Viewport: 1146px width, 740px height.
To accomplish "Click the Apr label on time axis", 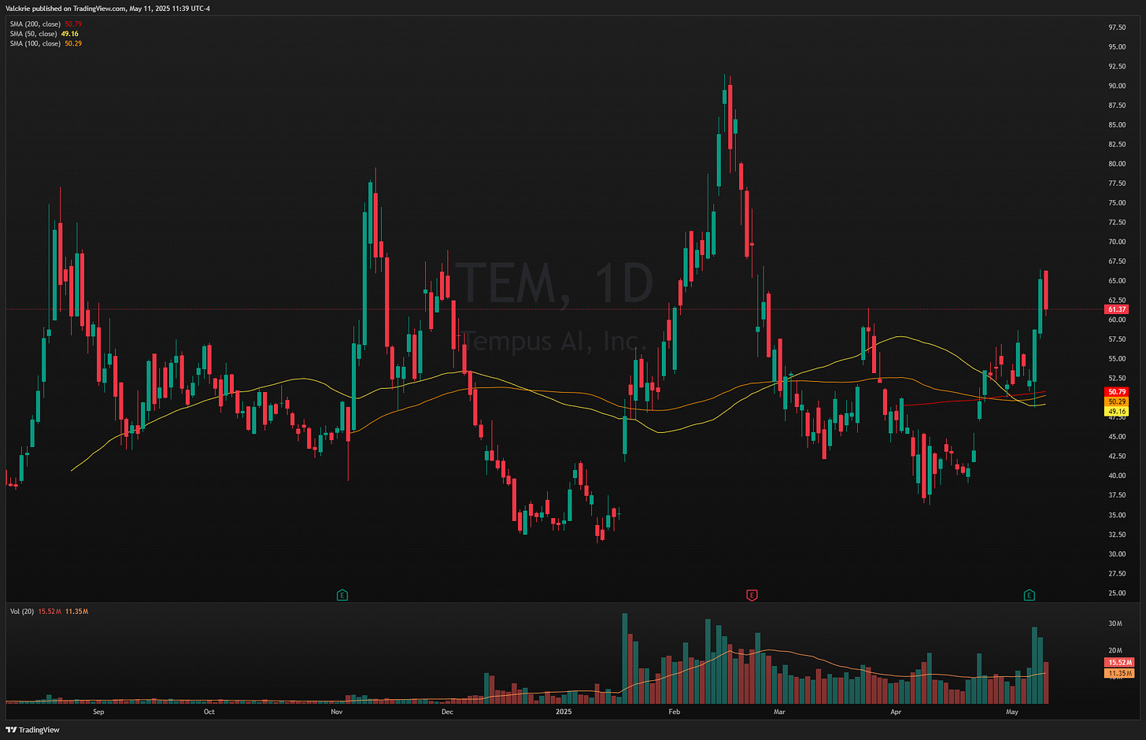I will (x=896, y=712).
